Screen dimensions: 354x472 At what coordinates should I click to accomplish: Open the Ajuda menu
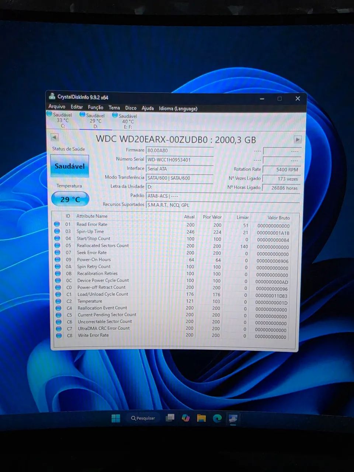pyautogui.click(x=147, y=108)
